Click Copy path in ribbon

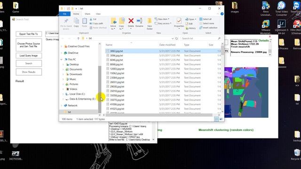click(x=96, y=23)
